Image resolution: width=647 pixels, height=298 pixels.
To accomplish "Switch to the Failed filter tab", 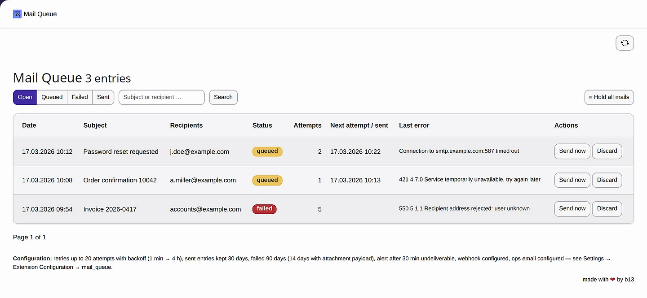I will coord(80,97).
